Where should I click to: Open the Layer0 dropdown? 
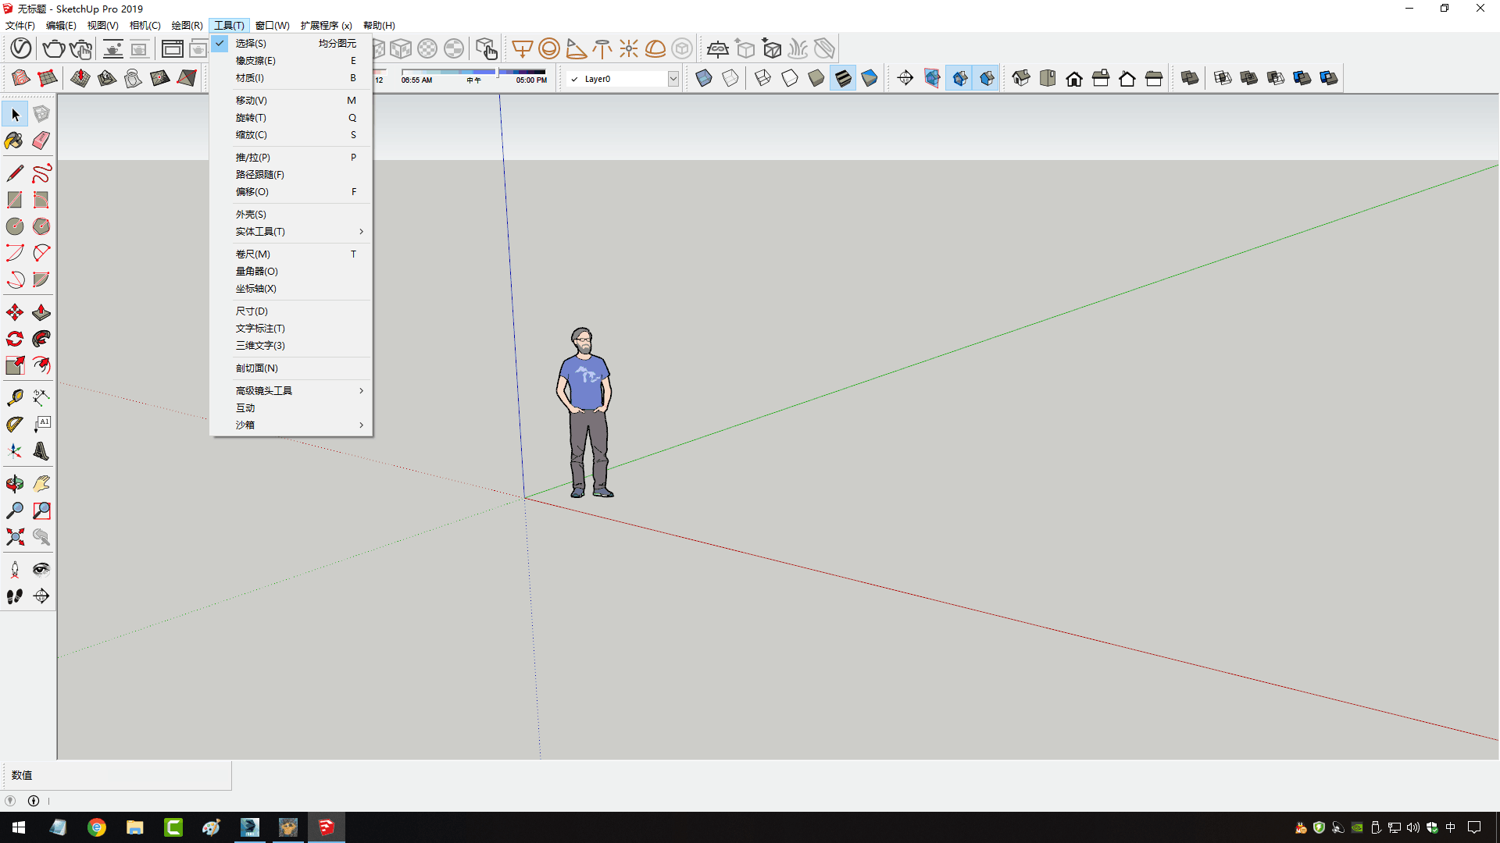click(673, 79)
